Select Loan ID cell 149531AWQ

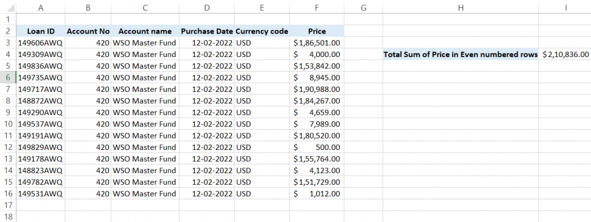40,193
